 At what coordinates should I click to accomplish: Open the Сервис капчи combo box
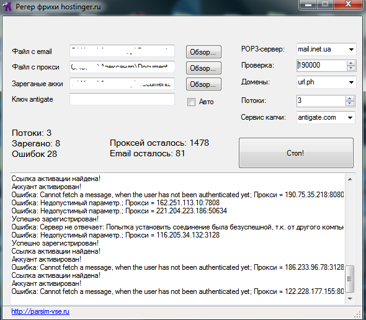(350, 117)
